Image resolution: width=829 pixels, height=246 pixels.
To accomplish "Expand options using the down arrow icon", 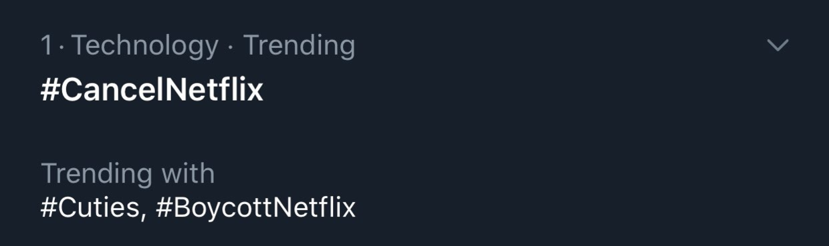I will tap(778, 45).
